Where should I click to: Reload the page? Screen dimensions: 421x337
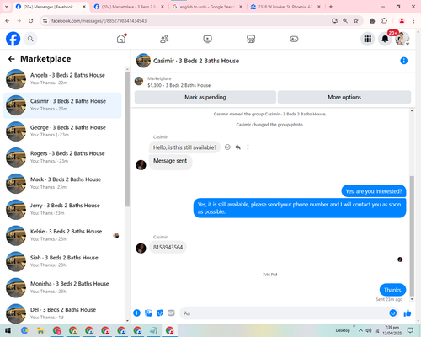coord(31,21)
